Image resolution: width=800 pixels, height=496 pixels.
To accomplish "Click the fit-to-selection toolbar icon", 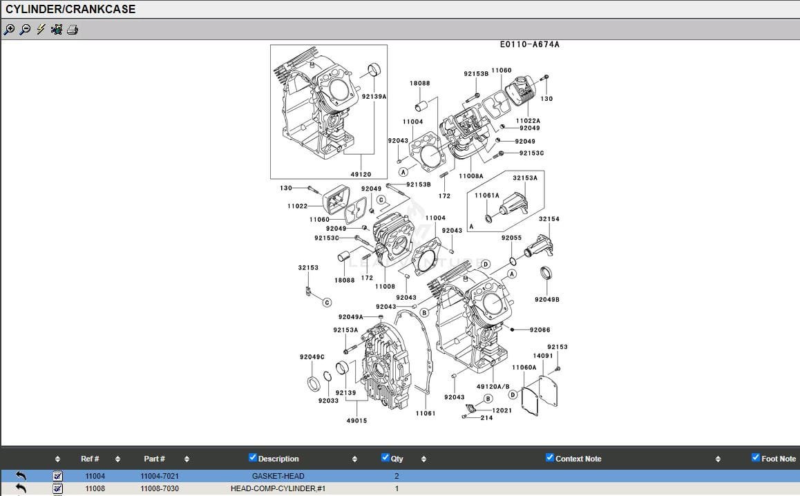I will [57, 30].
